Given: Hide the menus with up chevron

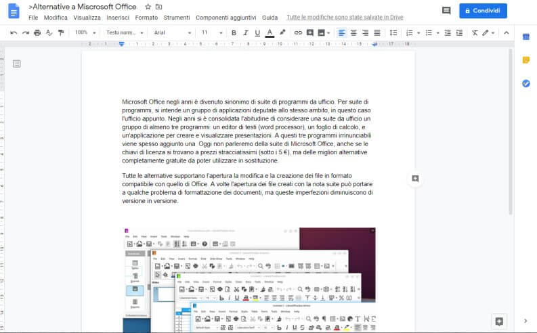Looking at the screenshot, I should [x=506, y=33].
